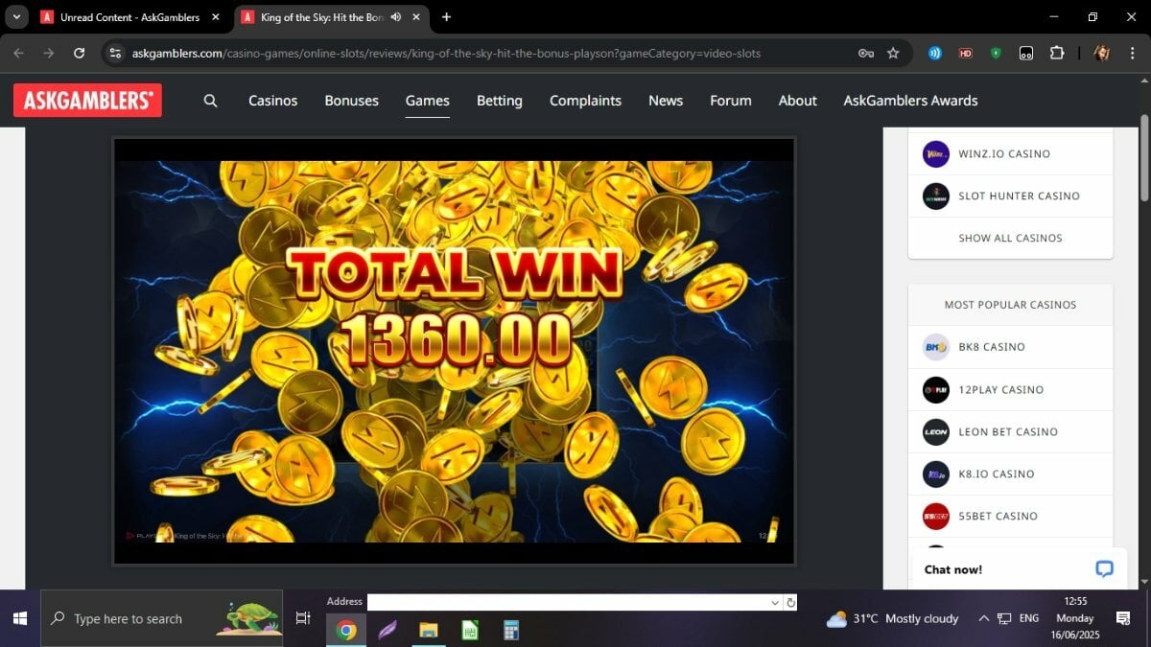Open the Leon Bet Casino link
Image resolution: width=1151 pixels, height=647 pixels.
[x=1008, y=431]
